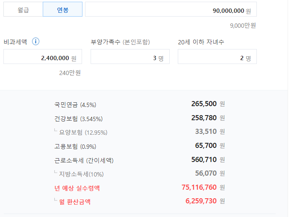Click the 건강보험 (3.545%) label
This screenshot has width=297, height=217.
pyautogui.click(x=78, y=119)
